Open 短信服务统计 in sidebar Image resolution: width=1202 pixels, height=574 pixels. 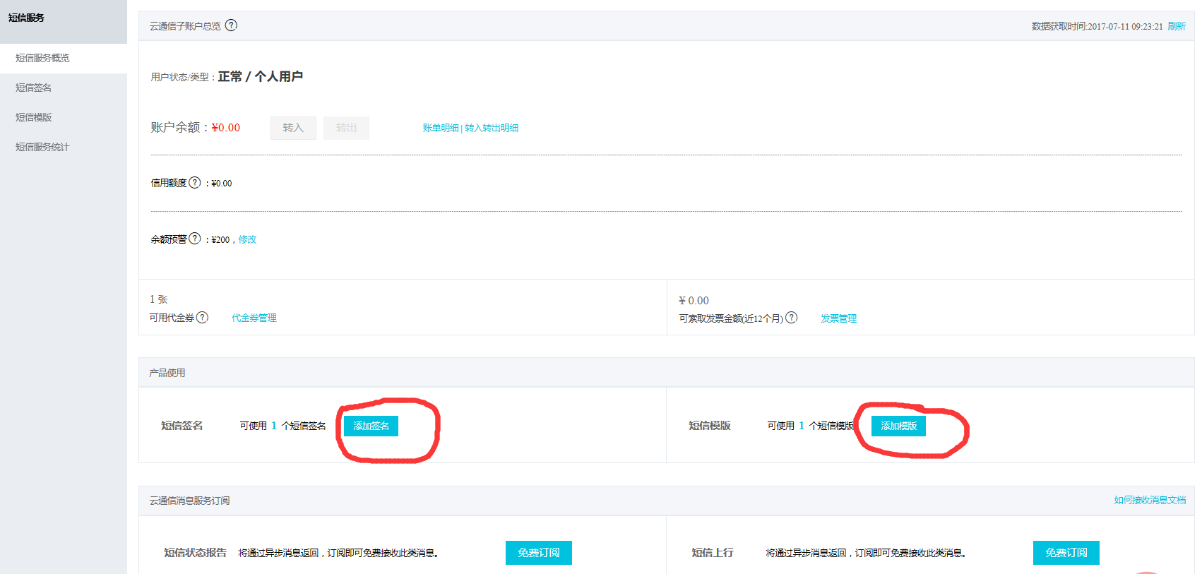(64, 147)
